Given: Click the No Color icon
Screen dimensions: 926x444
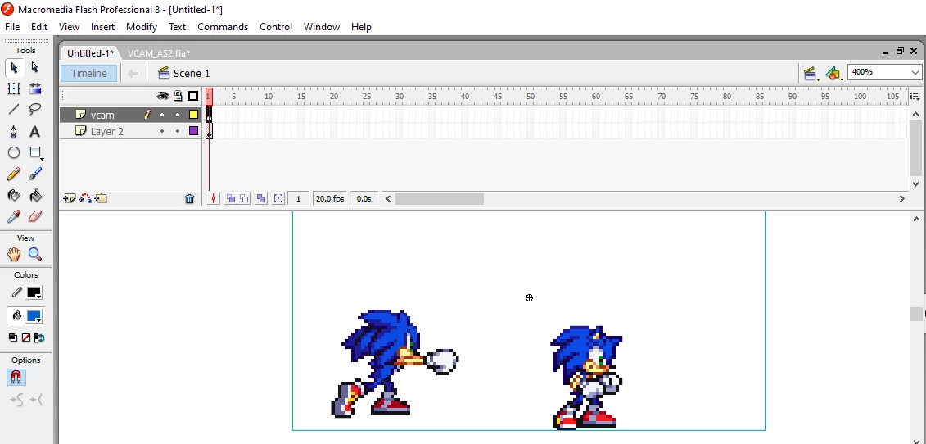Looking at the screenshot, I should (26, 338).
